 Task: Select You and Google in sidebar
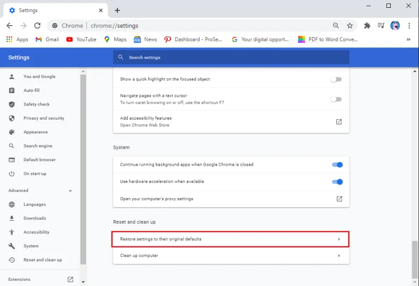pos(40,76)
